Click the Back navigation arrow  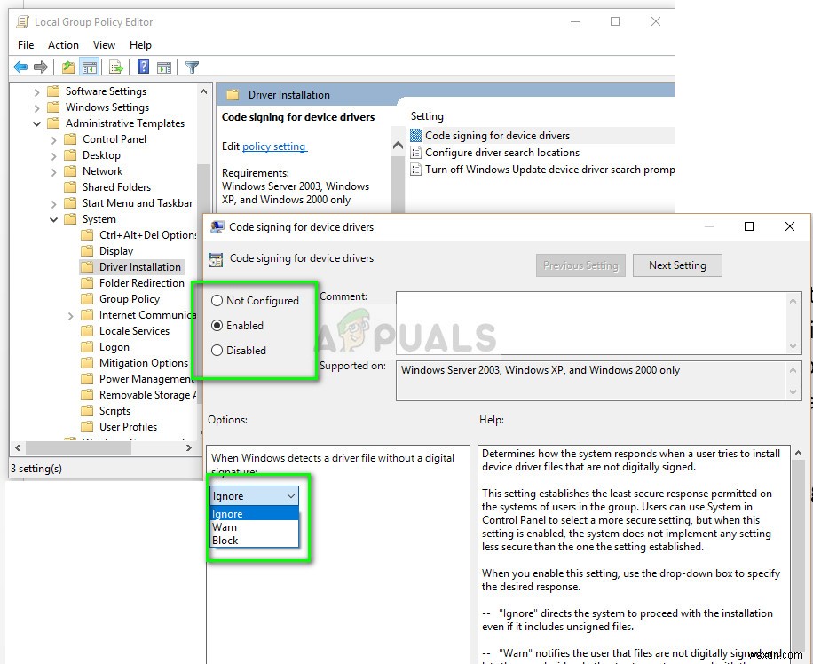point(20,67)
